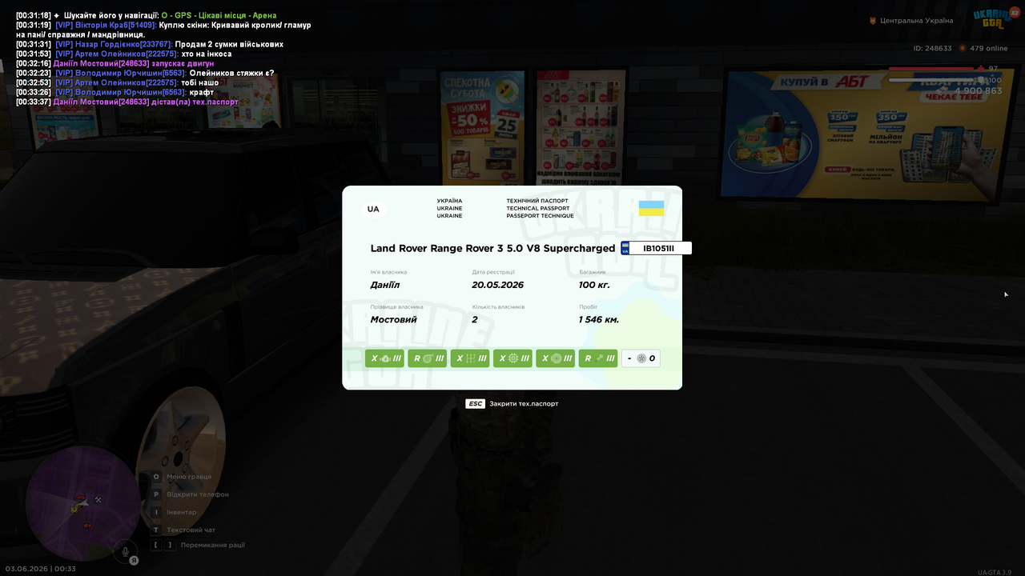Click the owner first name Данііл
Screen dimensions: 1025x576
pyautogui.click(x=385, y=285)
